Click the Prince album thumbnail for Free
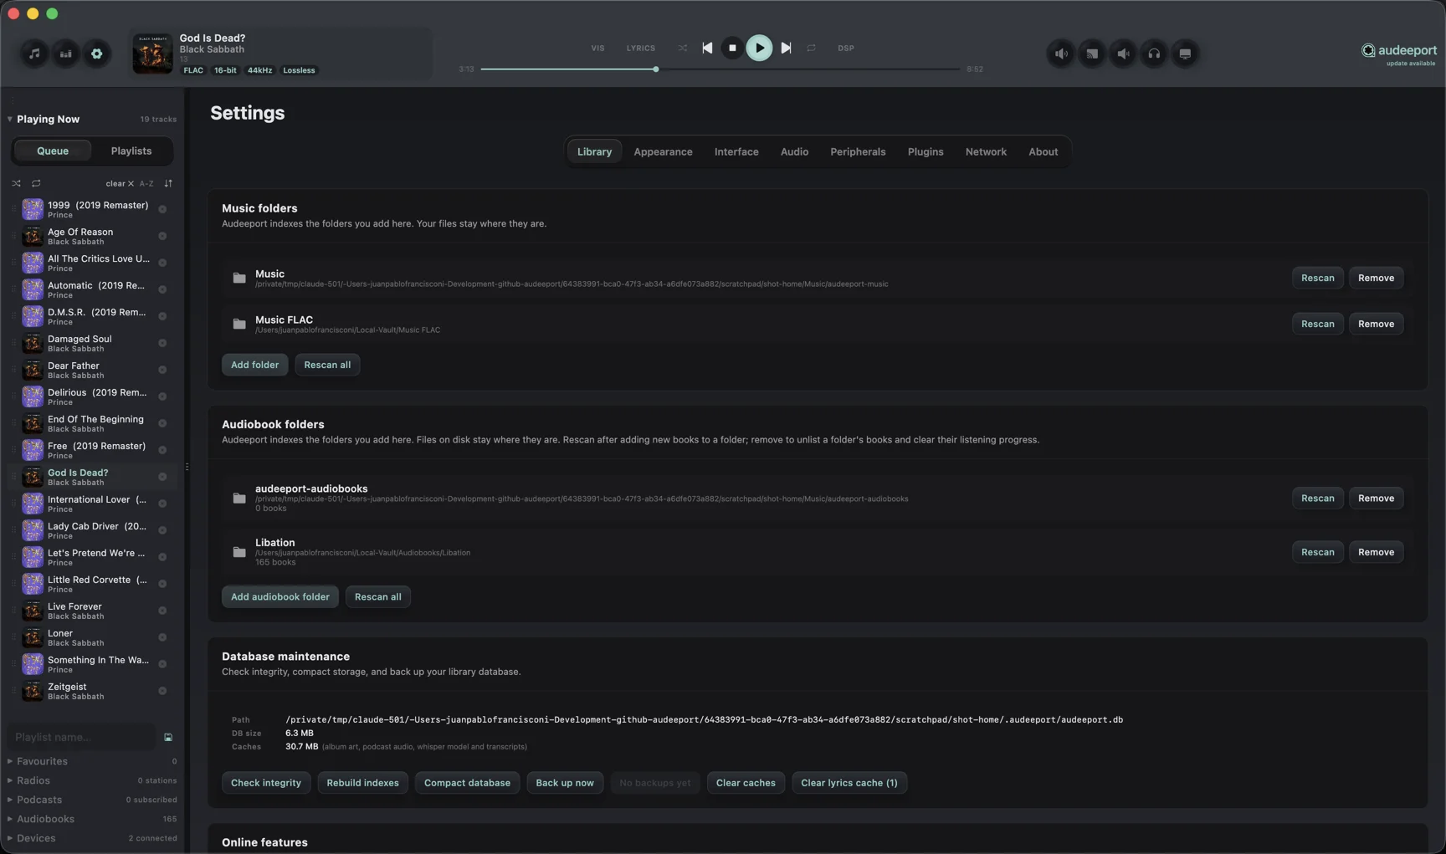1446x854 pixels. click(x=33, y=450)
